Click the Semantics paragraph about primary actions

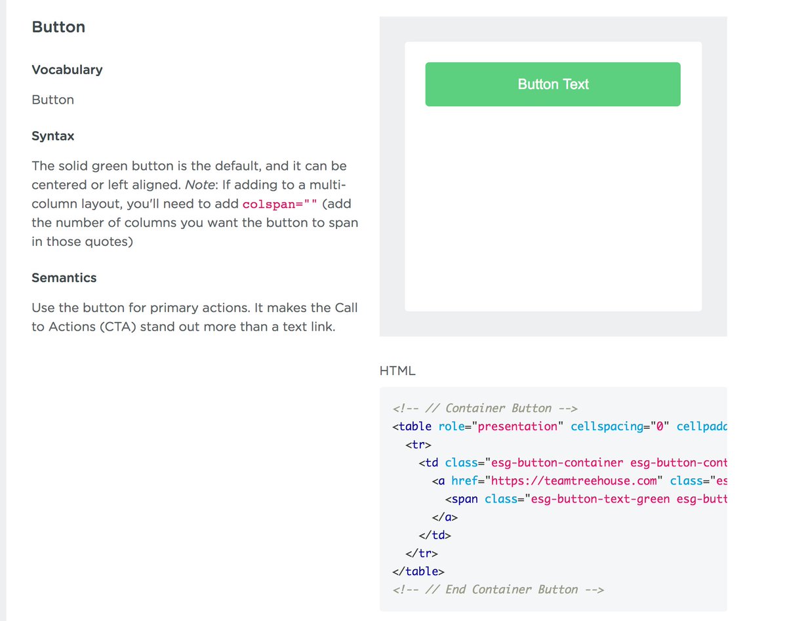[x=195, y=317]
